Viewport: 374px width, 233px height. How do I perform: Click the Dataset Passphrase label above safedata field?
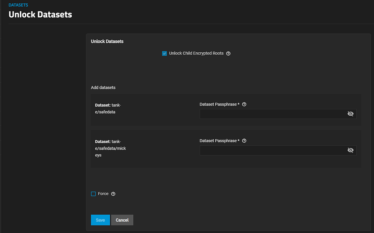click(219, 105)
